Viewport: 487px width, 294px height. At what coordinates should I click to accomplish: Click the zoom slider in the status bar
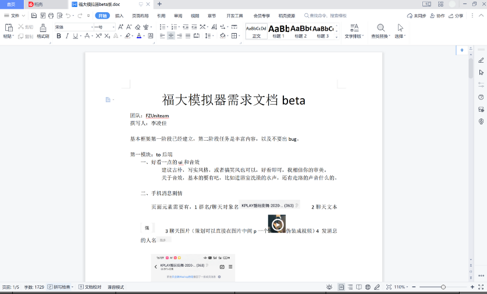(443, 287)
